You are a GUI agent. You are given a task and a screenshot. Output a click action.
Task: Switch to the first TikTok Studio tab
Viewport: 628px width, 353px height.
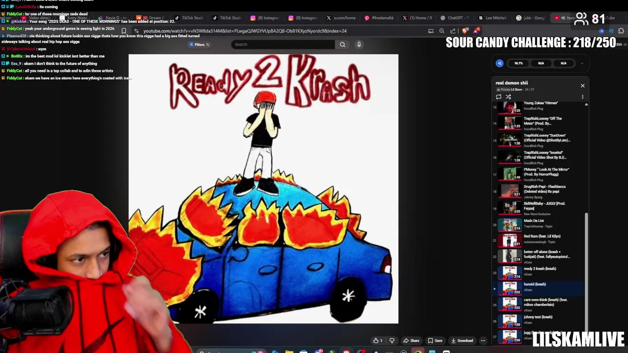[x=189, y=18]
